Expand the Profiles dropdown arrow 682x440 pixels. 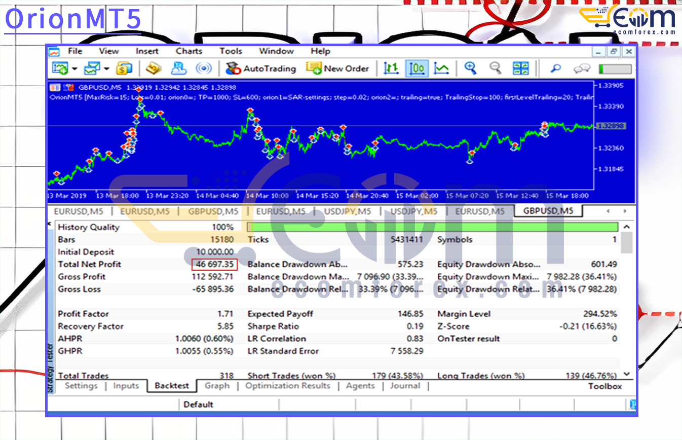(x=107, y=68)
